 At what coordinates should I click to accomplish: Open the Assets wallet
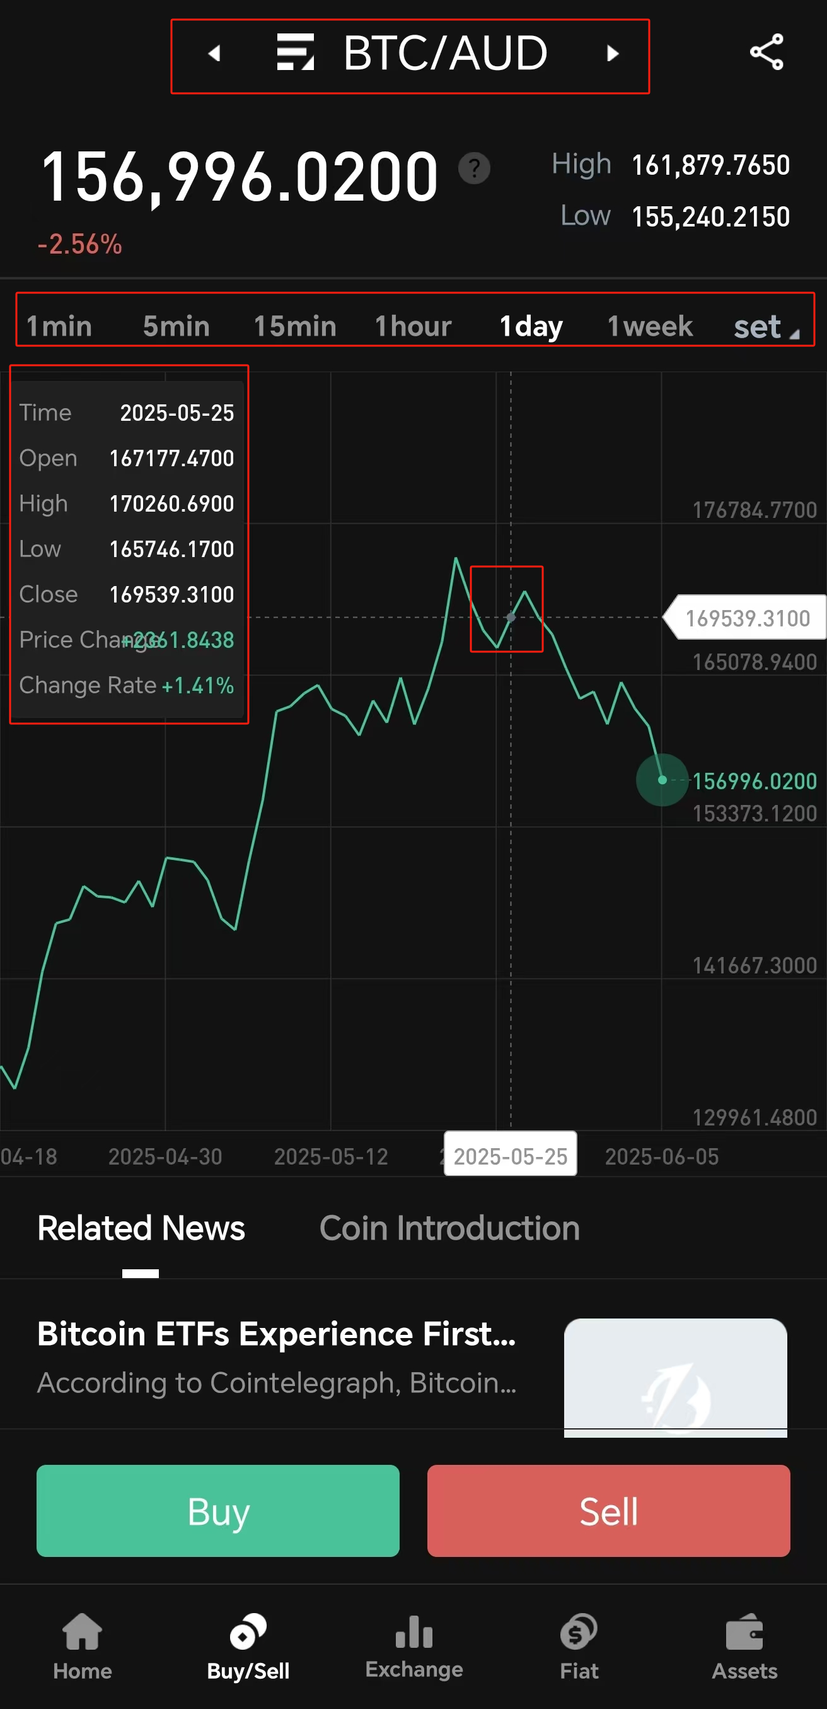(x=745, y=1633)
